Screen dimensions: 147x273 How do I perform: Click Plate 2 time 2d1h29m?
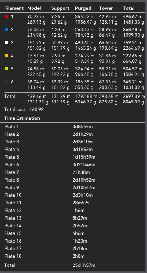[x=82, y=134]
